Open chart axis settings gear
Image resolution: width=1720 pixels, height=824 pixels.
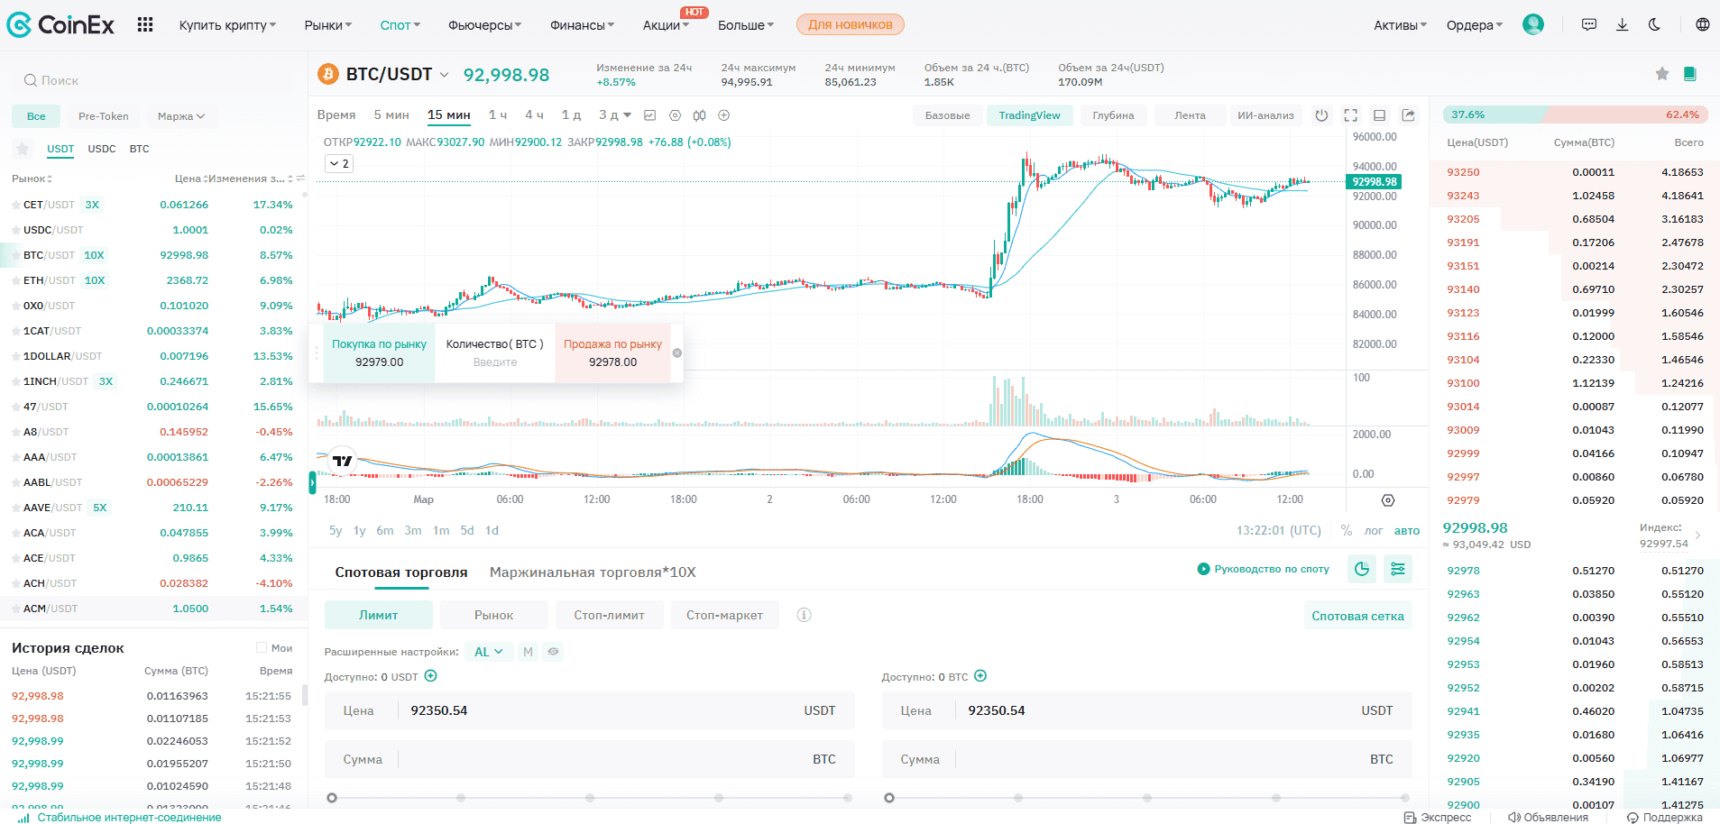(1388, 500)
